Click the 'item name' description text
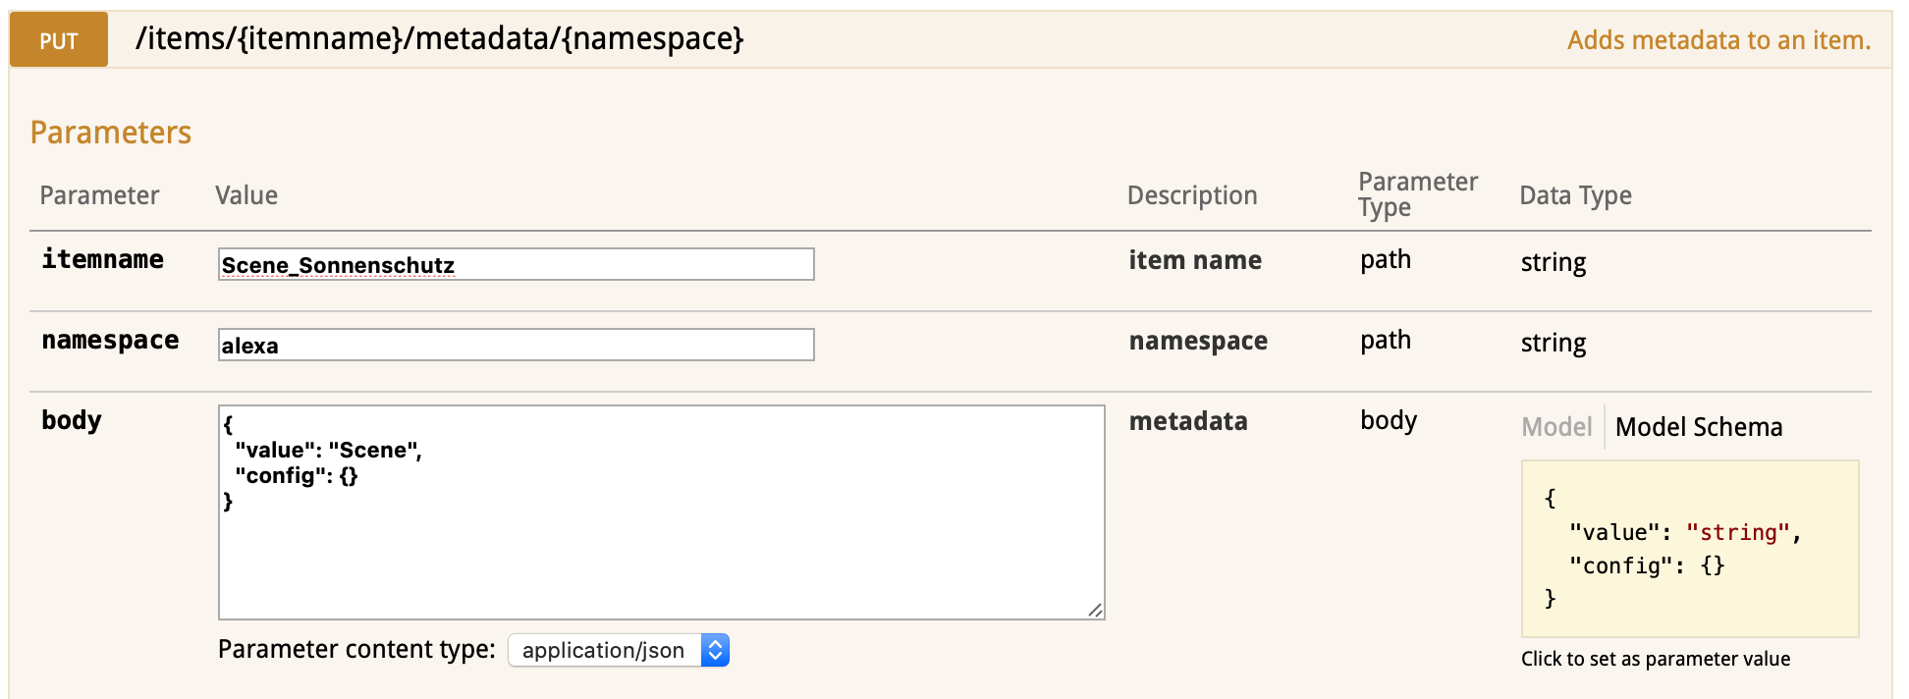Screen dimensions: 1909x699 [x=1195, y=260]
